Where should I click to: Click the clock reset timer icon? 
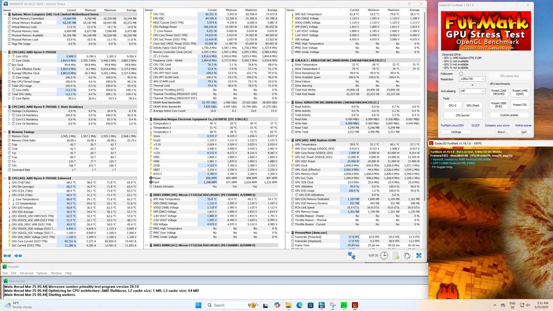tap(384, 255)
